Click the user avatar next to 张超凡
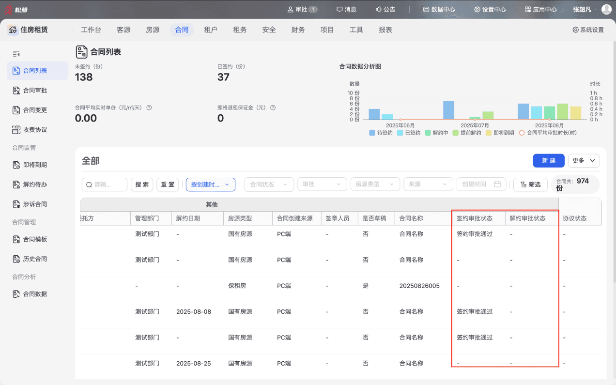Image resolution: width=616 pixels, height=385 pixels. pyautogui.click(x=606, y=9)
